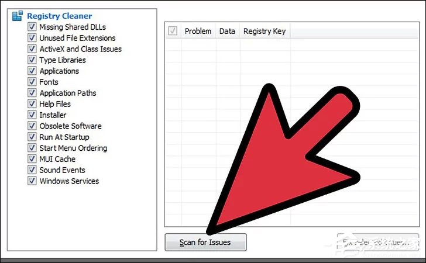Disable Windows Services checkbox
Viewport: 426px width, 263px height.
pos(32,181)
